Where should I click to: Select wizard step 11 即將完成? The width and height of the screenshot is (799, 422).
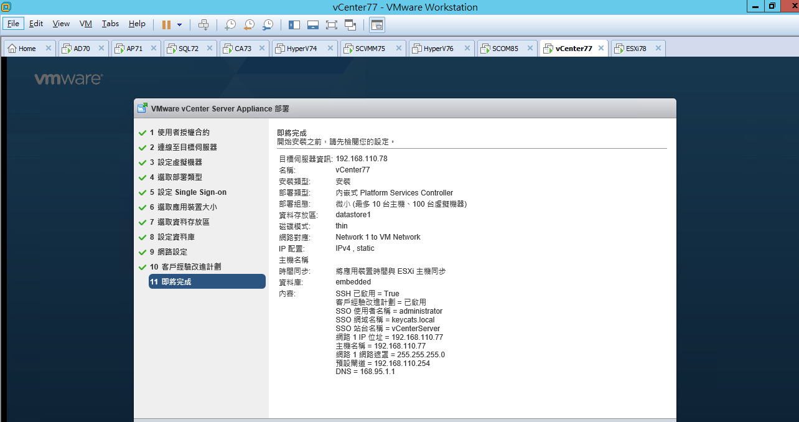207,282
